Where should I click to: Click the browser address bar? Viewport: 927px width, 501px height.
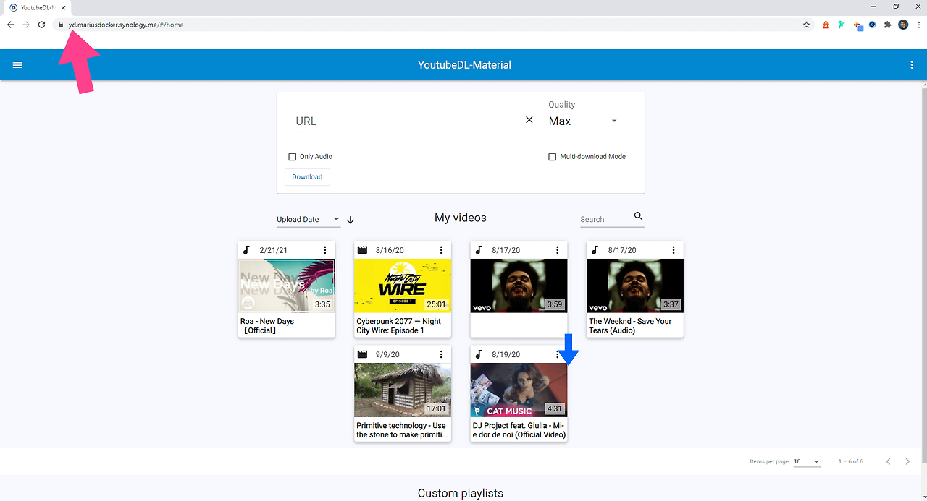(x=435, y=25)
